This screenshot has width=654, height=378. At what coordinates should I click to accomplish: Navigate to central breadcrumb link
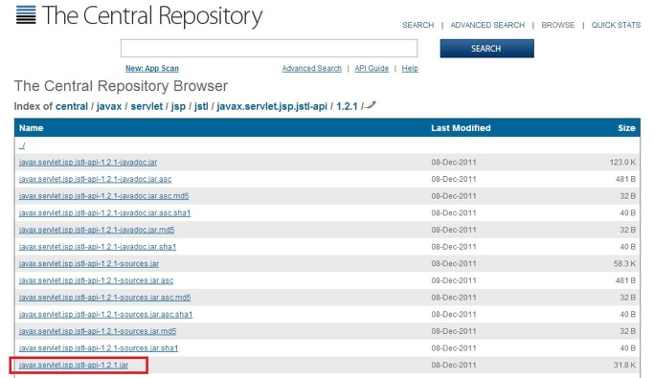point(72,106)
